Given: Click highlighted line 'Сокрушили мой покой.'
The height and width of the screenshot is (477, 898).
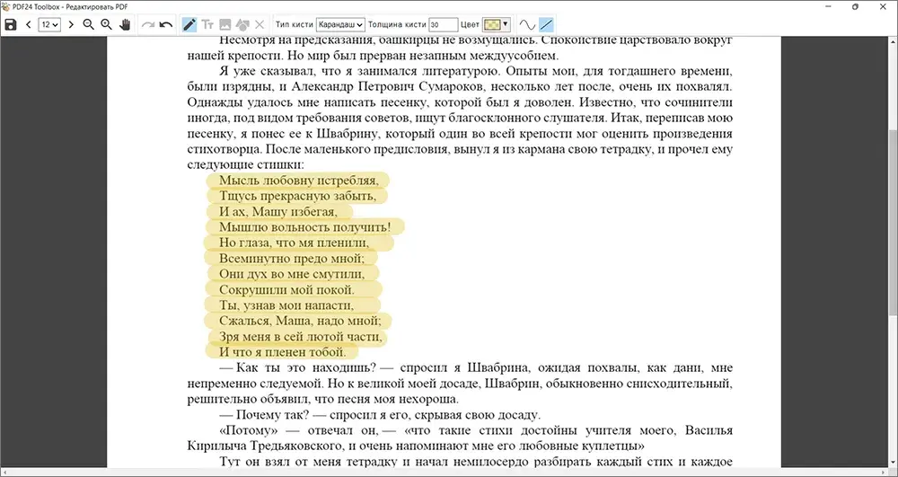Looking at the screenshot, I should coord(287,289).
